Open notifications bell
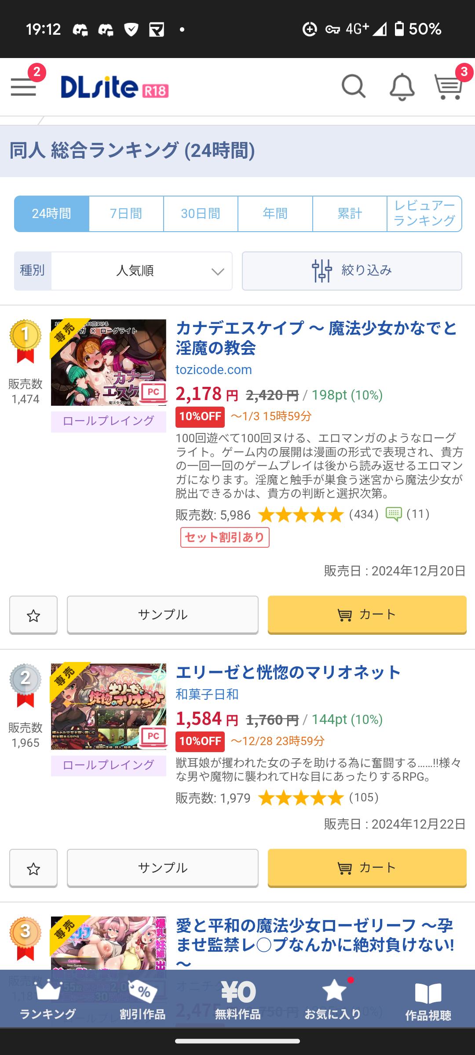This screenshot has width=475, height=1055. pos(402,87)
